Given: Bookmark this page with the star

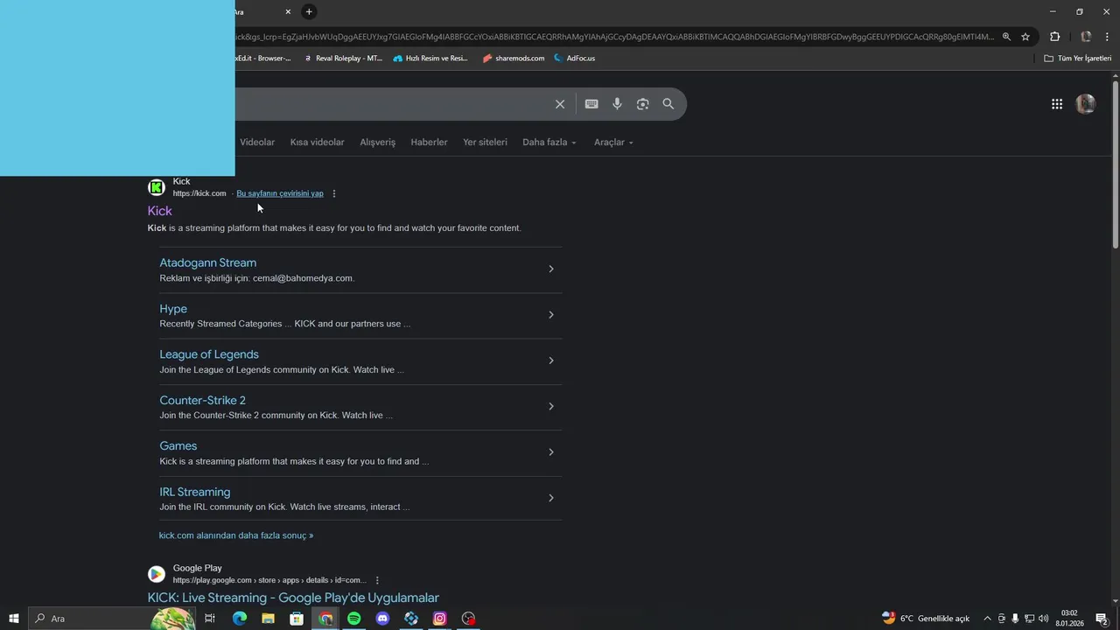Looking at the screenshot, I should [1025, 37].
